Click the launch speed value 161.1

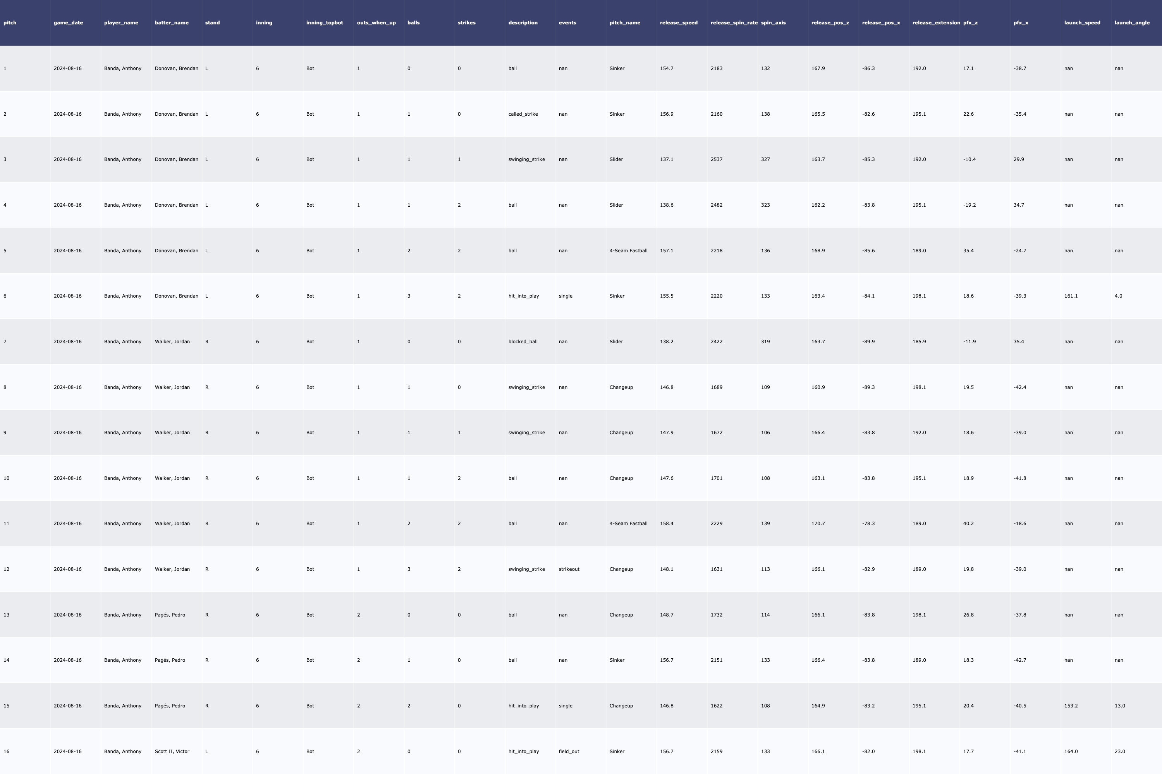(x=1071, y=296)
